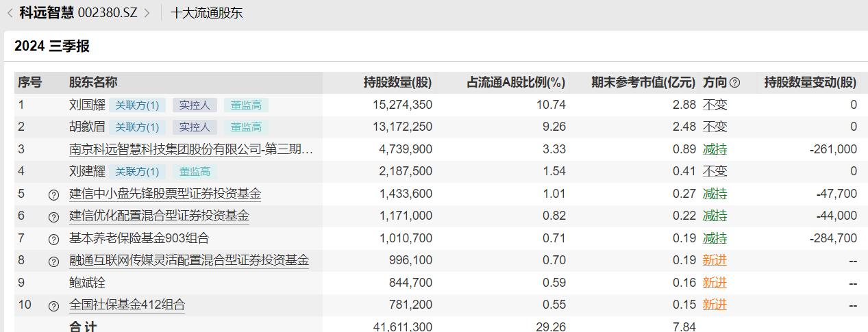Select total holdings 41,611,300
The width and height of the screenshot is (868, 332).
coord(403,327)
